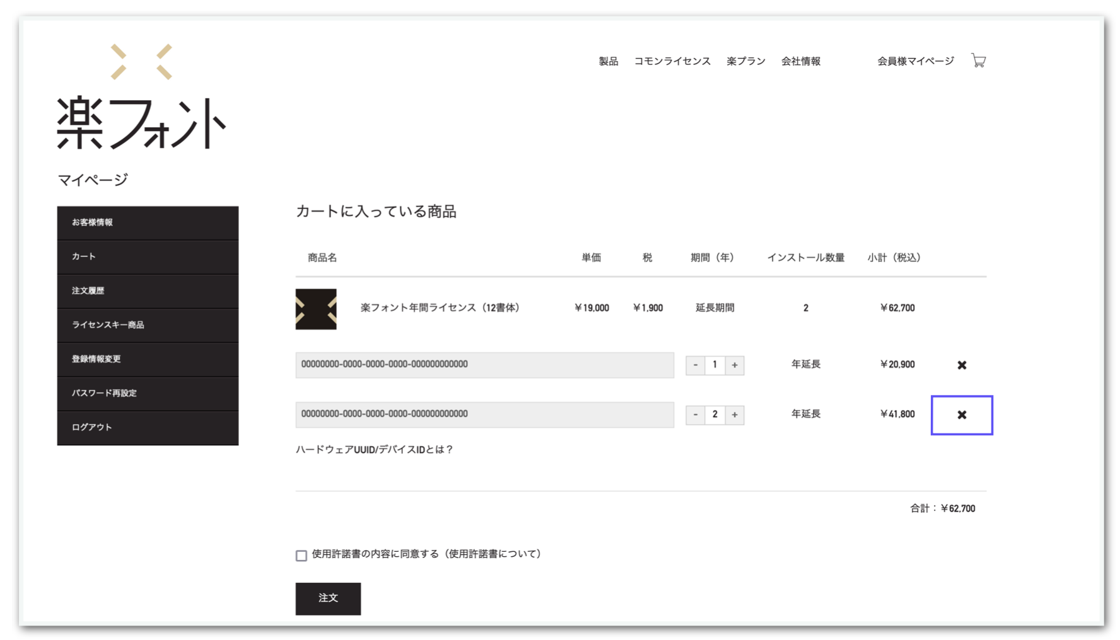Image resolution: width=1120 pixels, height=640 pixels.
Task: Click the 楽フォント logo
Action: 141,98
